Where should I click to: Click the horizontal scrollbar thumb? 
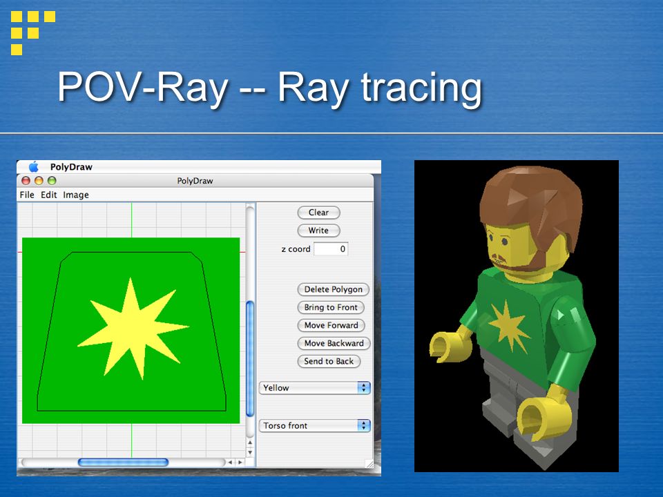point(123,462)
